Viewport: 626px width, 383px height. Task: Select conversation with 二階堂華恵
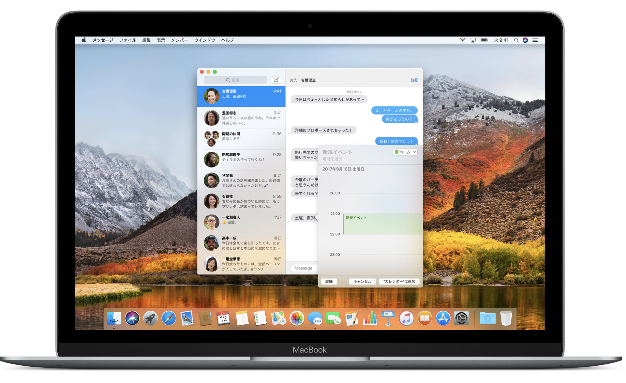241,264
